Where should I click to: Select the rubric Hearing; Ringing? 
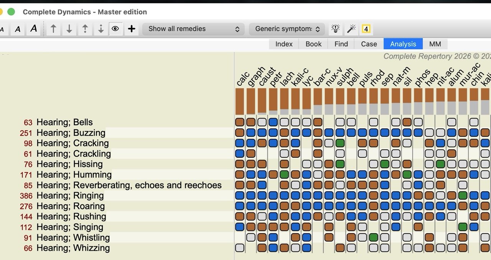70,195
